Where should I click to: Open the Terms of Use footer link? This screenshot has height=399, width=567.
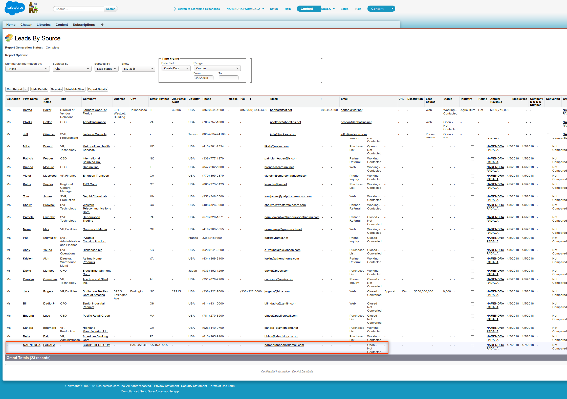218,386
